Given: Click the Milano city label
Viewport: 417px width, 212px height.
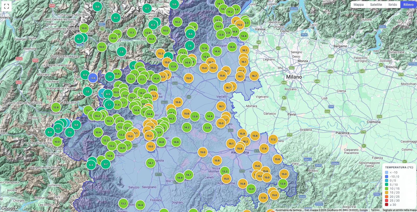Looking at the screenshot, I should (294, 77).
